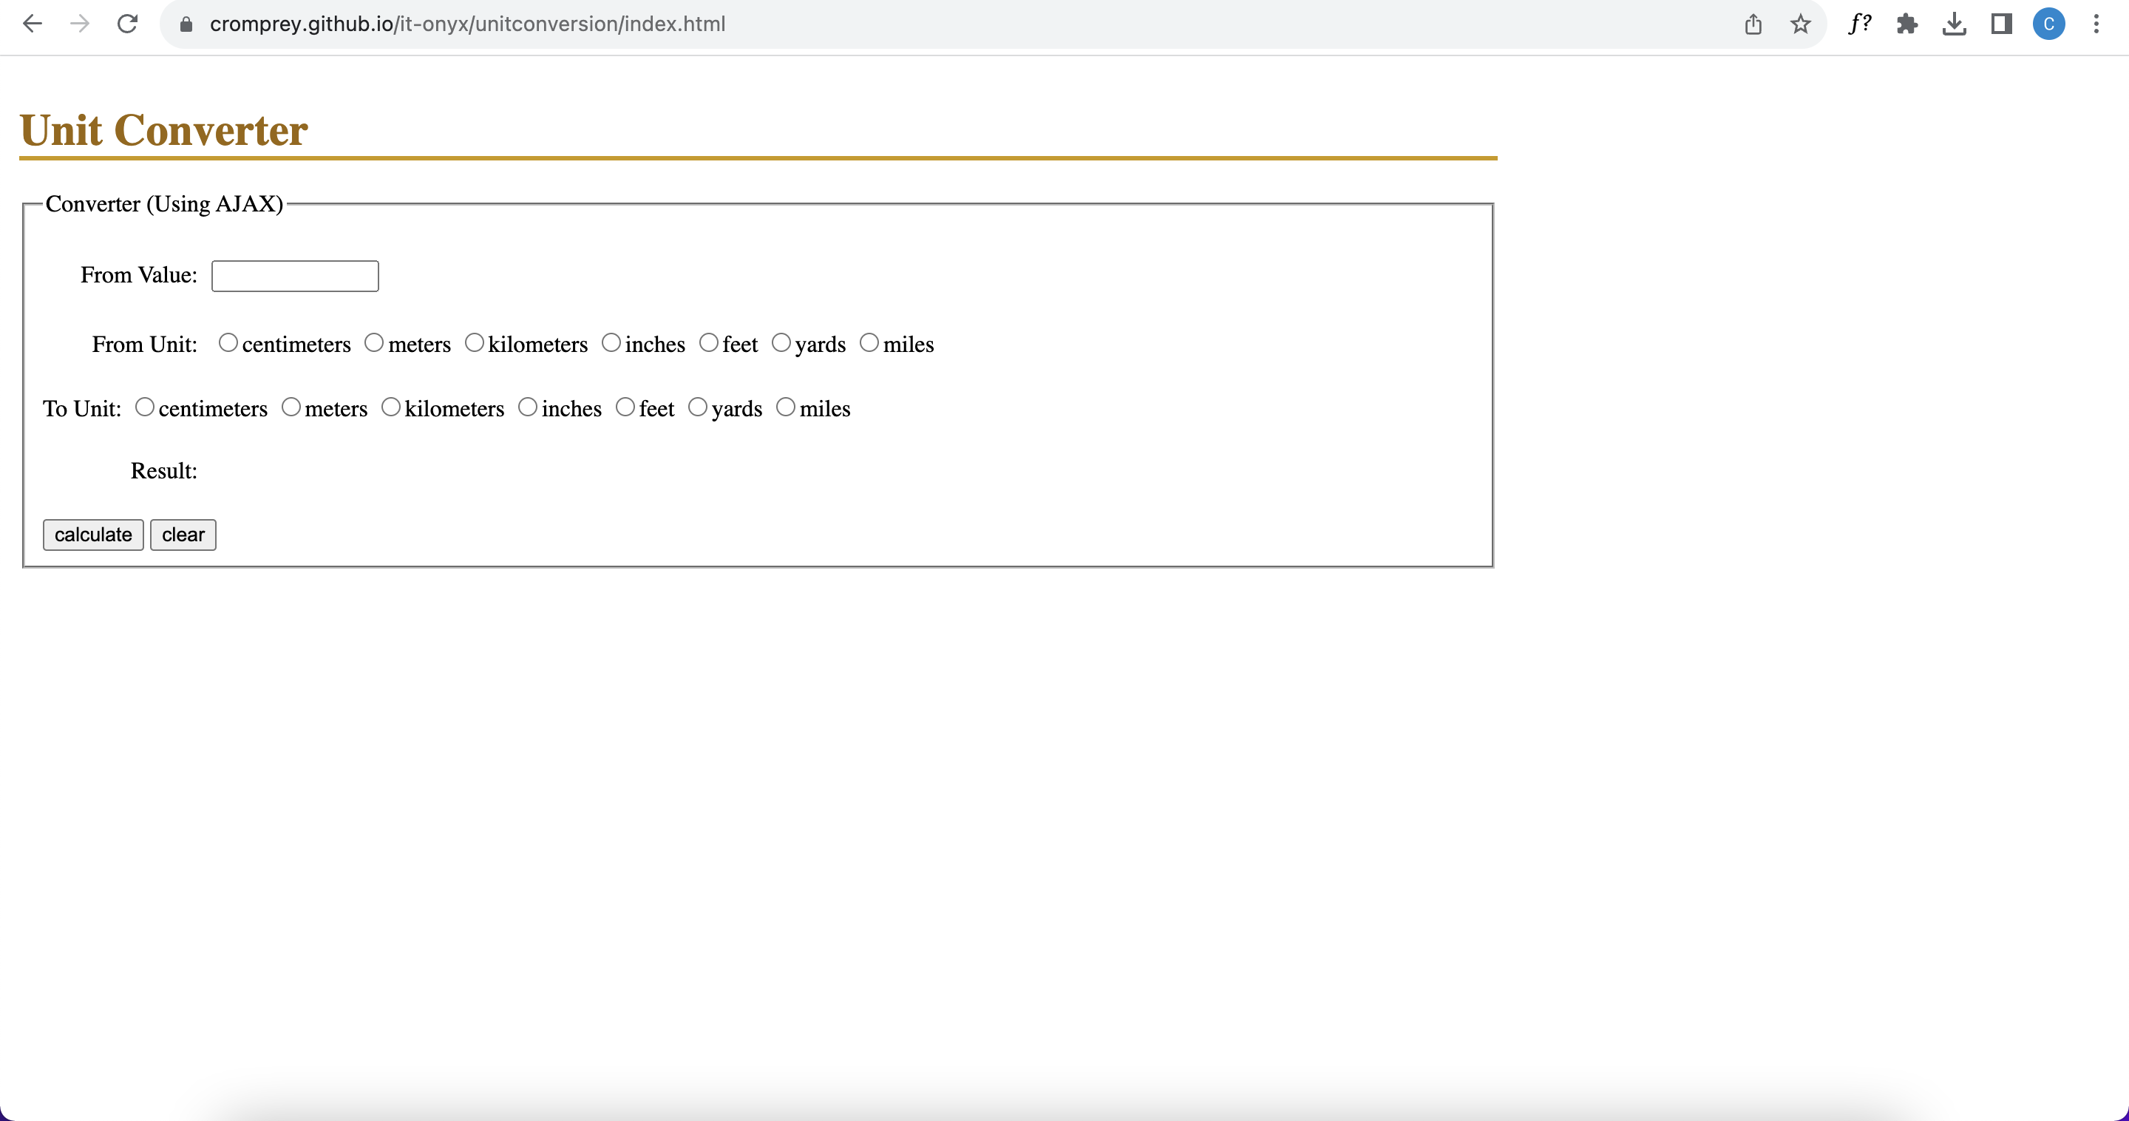Viewport: 2129px width, 1121px height.
Task: Open Chrome three-dot menu
Action: 2096,24
